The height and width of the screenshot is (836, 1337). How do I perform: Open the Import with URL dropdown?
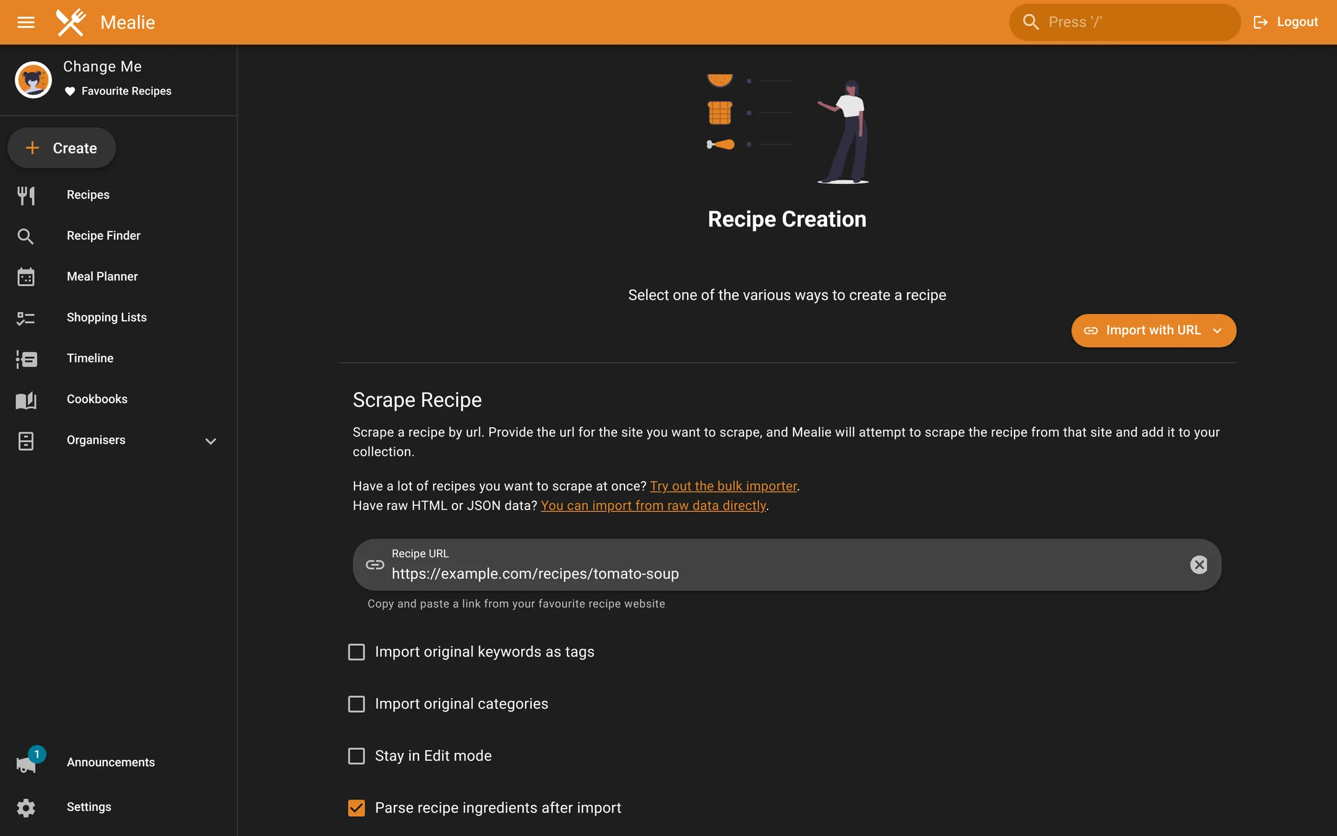1154,331
